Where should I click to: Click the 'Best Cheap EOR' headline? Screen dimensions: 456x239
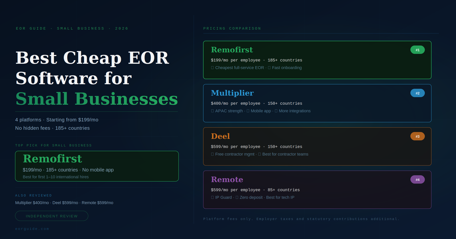click(x=92, y=58)
